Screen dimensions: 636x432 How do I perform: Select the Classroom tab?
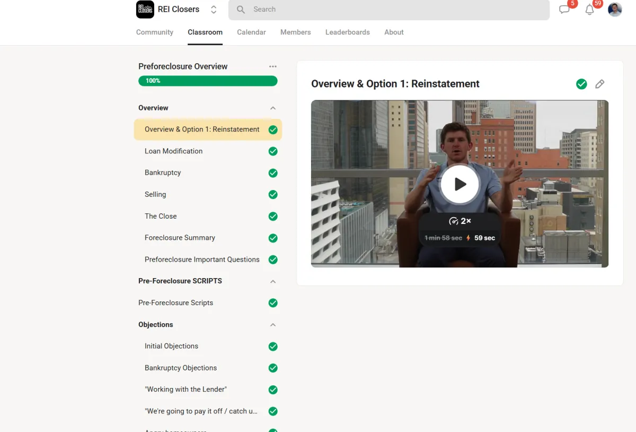point(205,32)
